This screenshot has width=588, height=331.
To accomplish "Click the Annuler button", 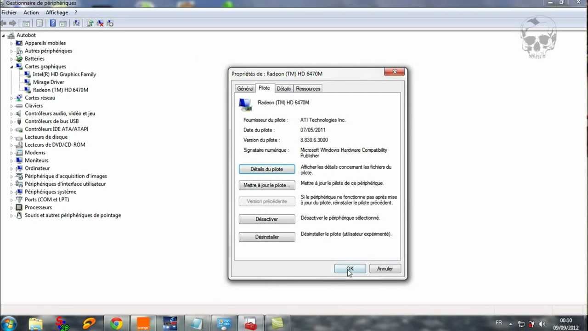I will coord(385,269).
